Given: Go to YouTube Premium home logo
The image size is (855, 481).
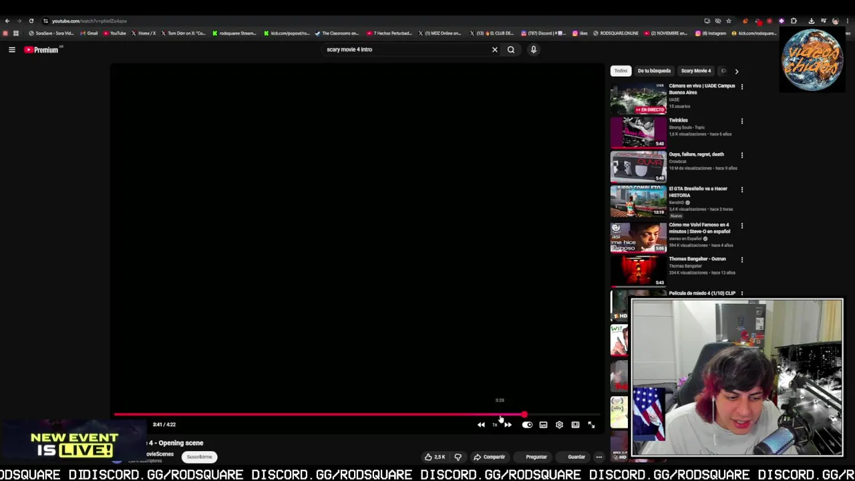Looking at the screenshot, I should pyautogui.click(x=43, y=49).
